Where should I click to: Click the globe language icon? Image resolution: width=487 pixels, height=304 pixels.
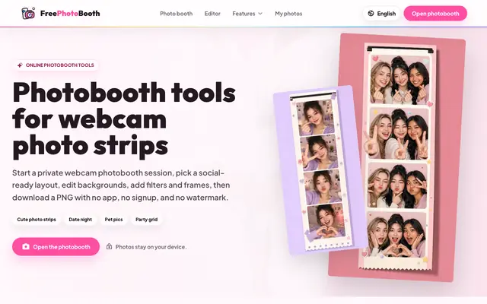pos(371,14)
